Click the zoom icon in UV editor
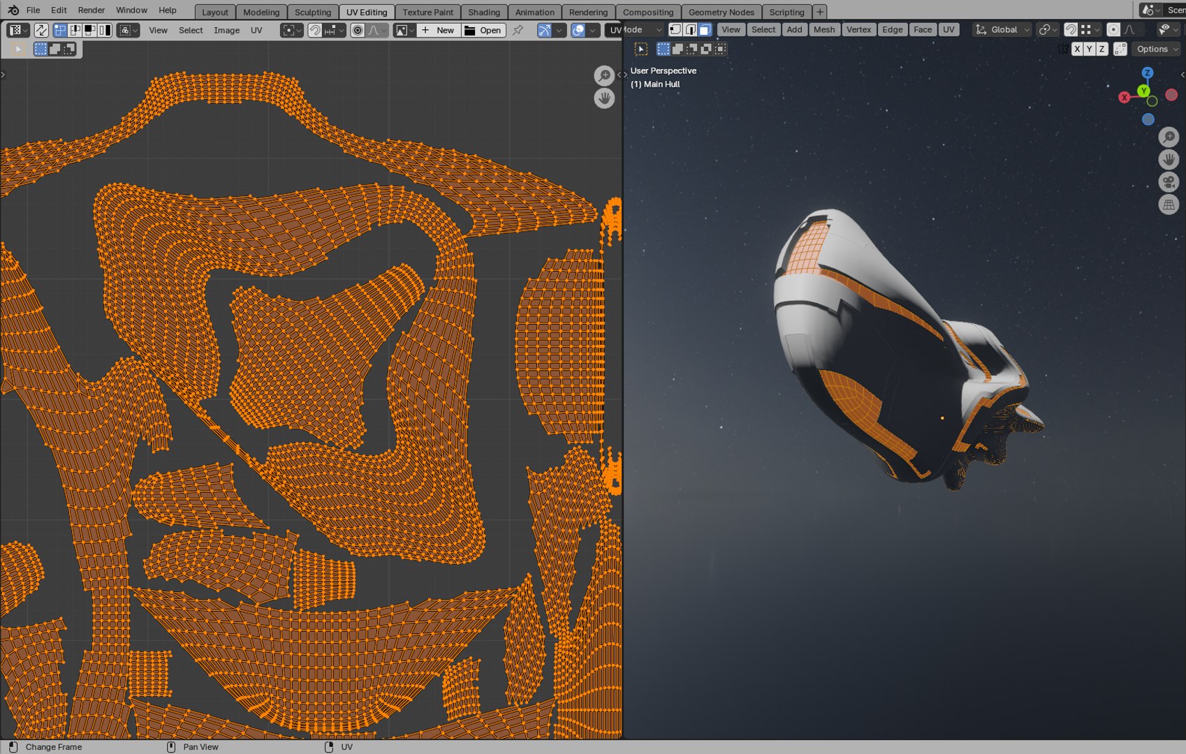The height and width of the screenshot is (754, 1186). (x=604, y=75)
